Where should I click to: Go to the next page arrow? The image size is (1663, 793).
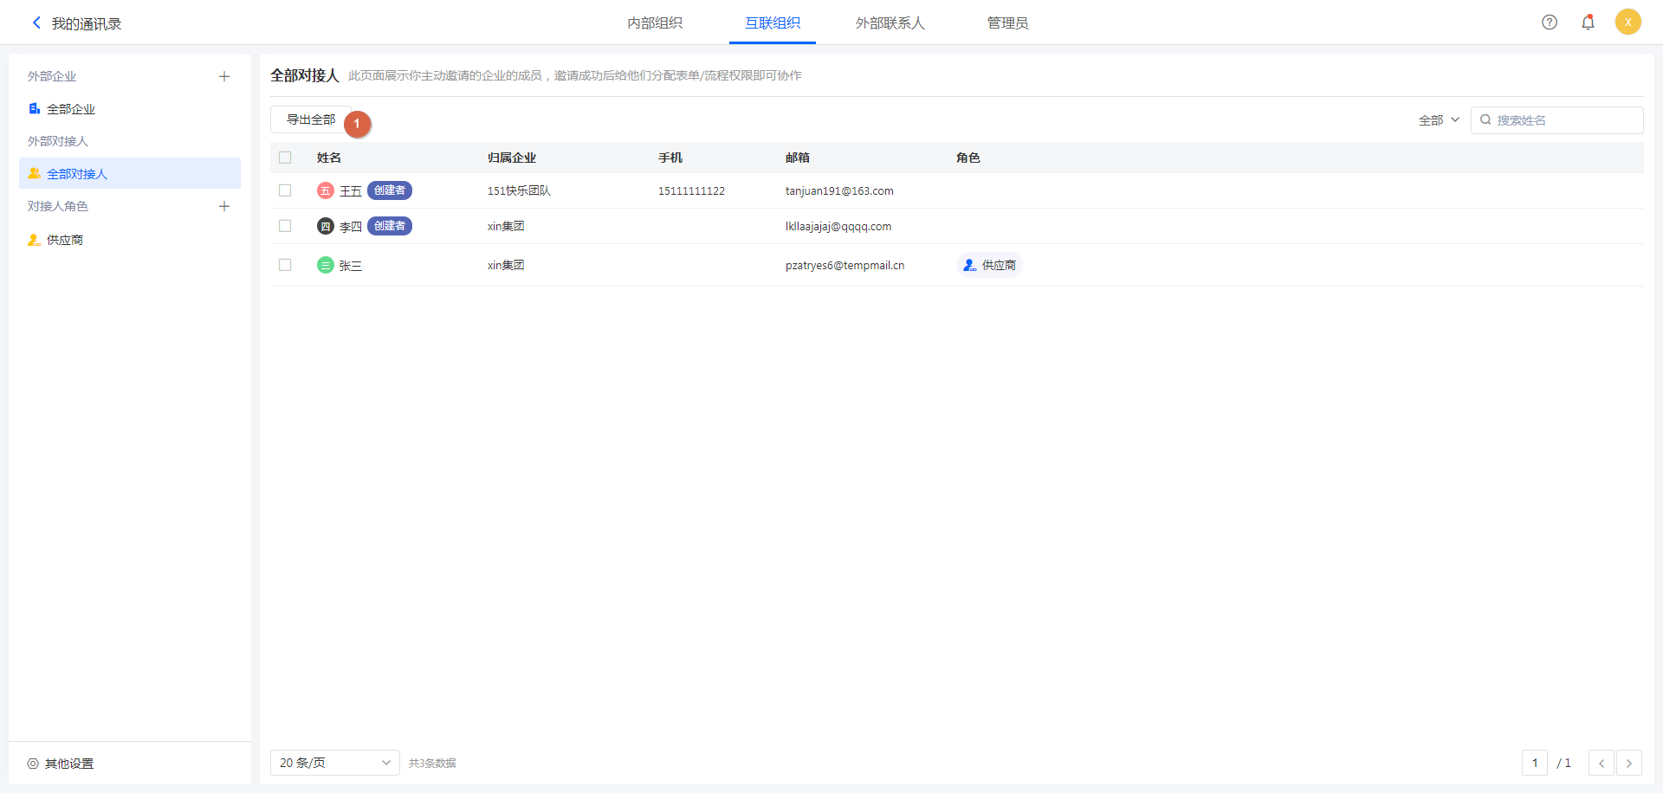(x=1628, y=763)
